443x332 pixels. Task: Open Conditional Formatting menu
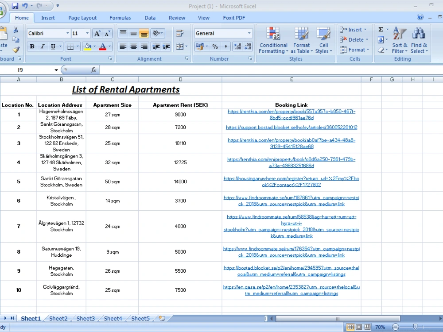(x=273, y=40)
